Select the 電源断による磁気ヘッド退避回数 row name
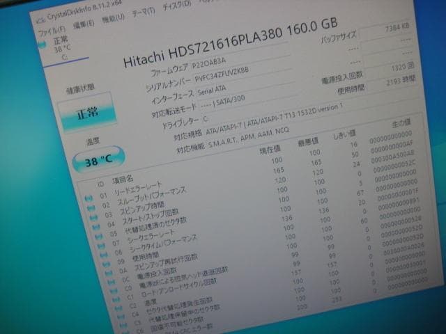Image resolution: width=446 pixels, height=334 pixels. point(184,276)
